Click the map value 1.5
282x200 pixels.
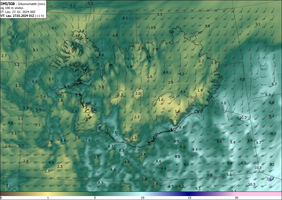click(85, 107)
